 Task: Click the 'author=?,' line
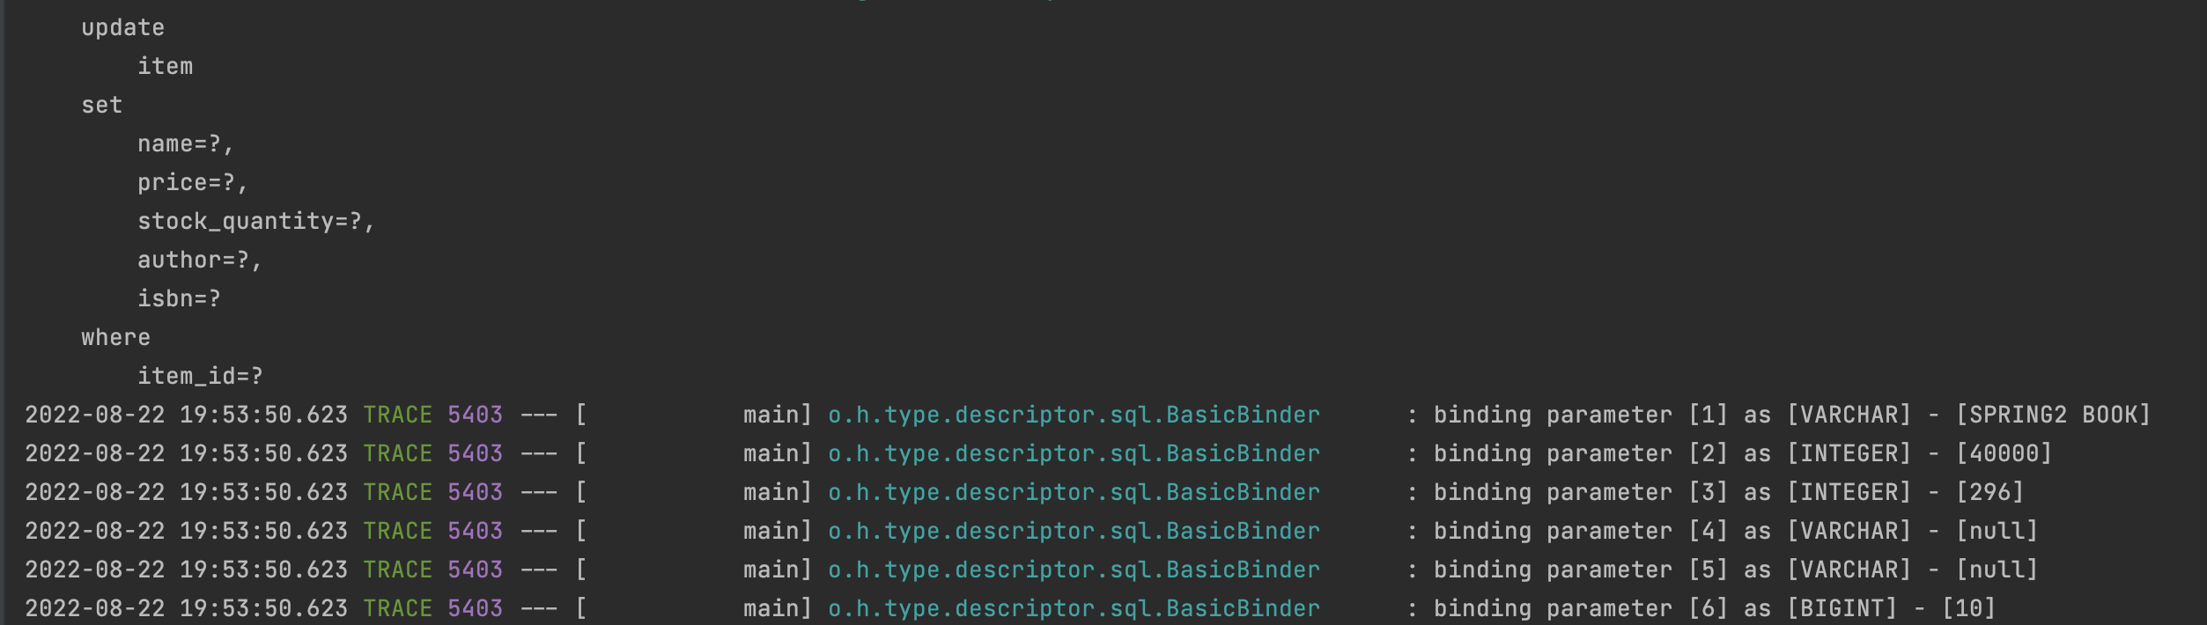[199, 261]
